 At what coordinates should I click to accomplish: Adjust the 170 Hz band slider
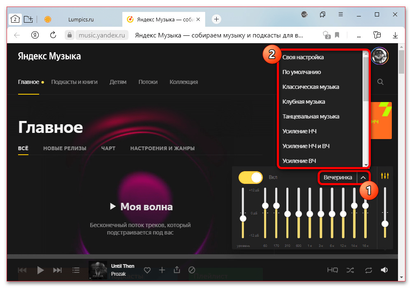276,206
